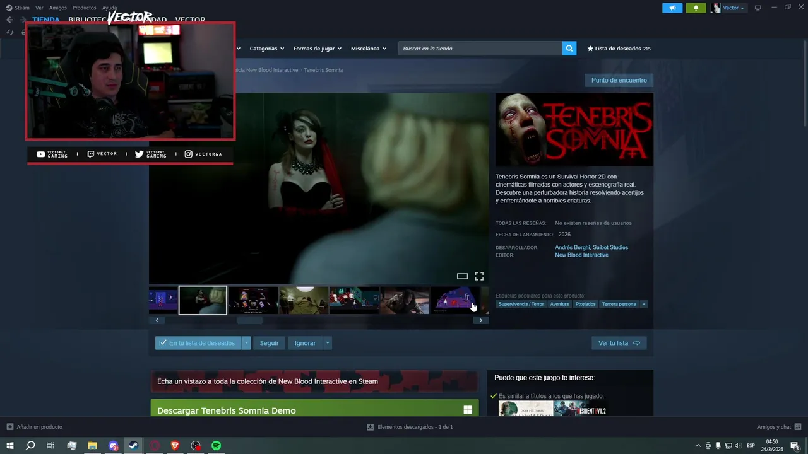Open the Resident Evil 2 recommendation thumbnail
The image size is (808, 454).
coord(580,409)
